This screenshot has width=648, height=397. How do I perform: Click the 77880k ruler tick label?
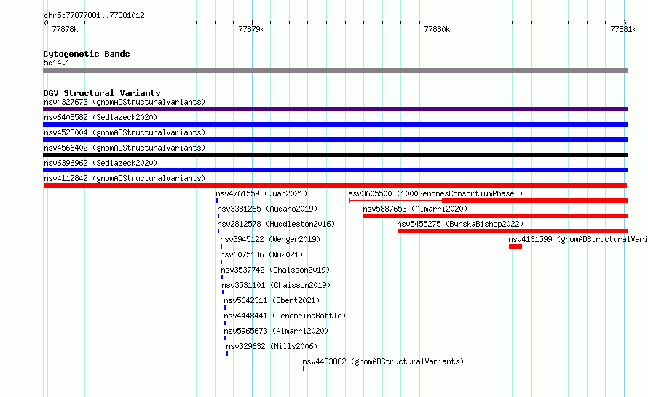point(438,29)
